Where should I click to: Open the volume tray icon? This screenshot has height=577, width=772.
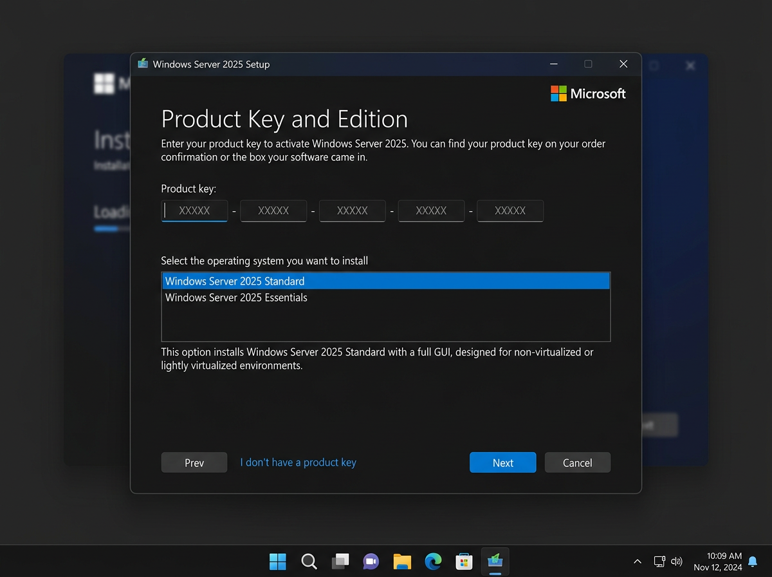(x=677, y=562)
